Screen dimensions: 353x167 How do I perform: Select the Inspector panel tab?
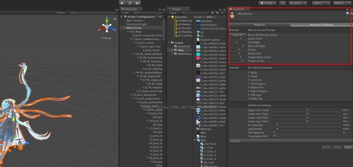[x=239, y=9]
